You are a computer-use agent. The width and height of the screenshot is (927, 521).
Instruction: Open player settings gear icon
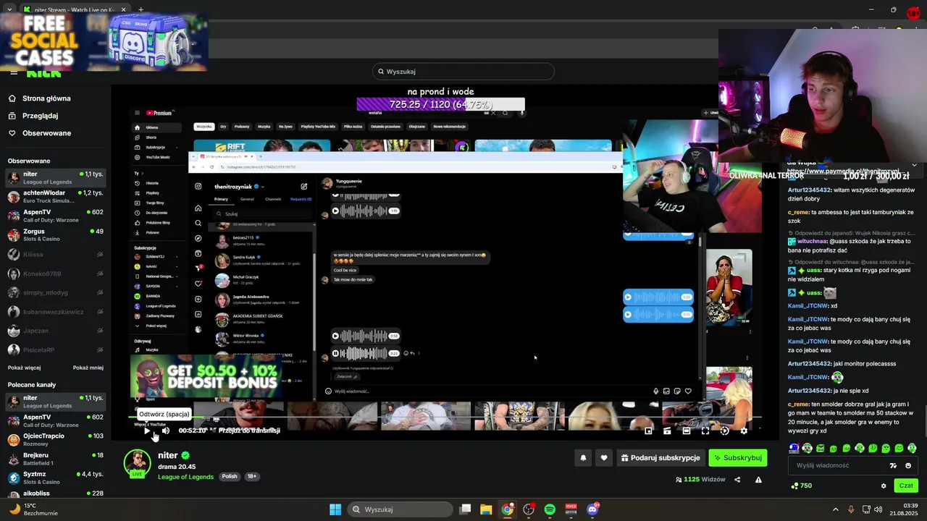pyautogui.click(x=744, y=431)
